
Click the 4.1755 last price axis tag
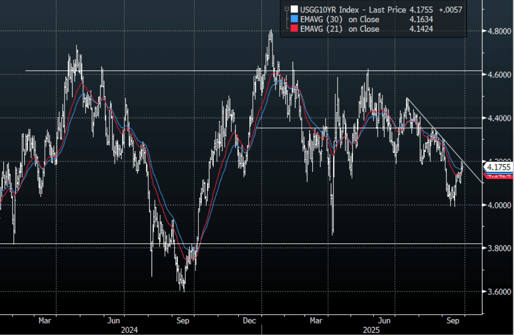click(499, 167)
